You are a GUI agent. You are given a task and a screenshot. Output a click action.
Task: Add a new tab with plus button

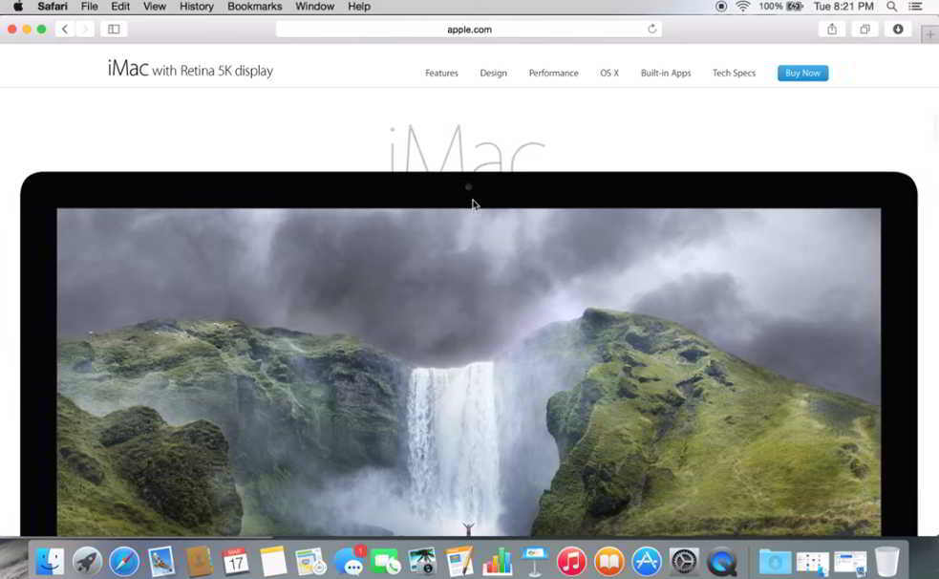(x=930, y=34)
